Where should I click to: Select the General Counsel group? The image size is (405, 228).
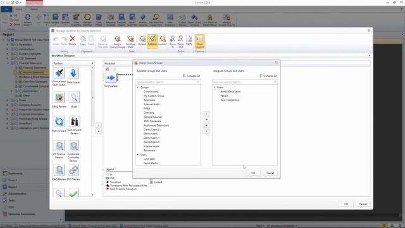pos(153,117)
